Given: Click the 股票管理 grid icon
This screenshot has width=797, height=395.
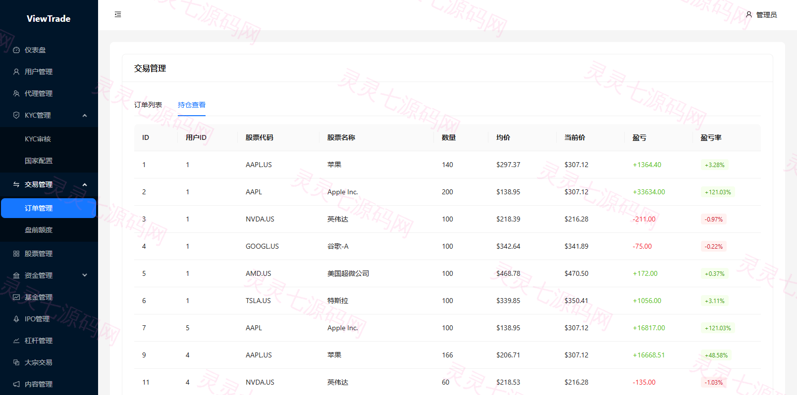Looking at the screenshot, I should coord(16,254).
